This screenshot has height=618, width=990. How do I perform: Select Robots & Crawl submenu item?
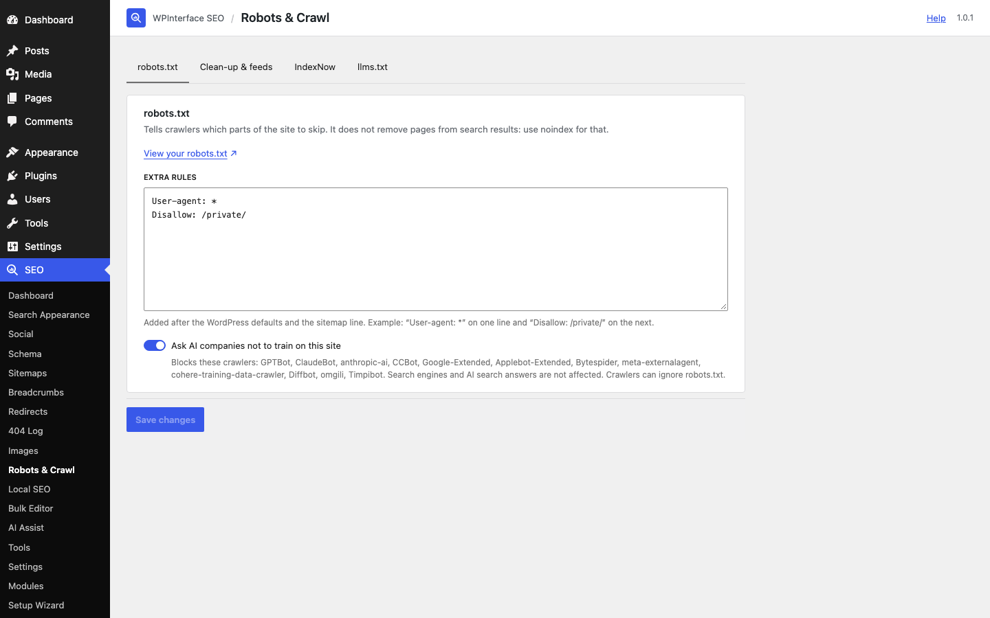tap(41, 470)
